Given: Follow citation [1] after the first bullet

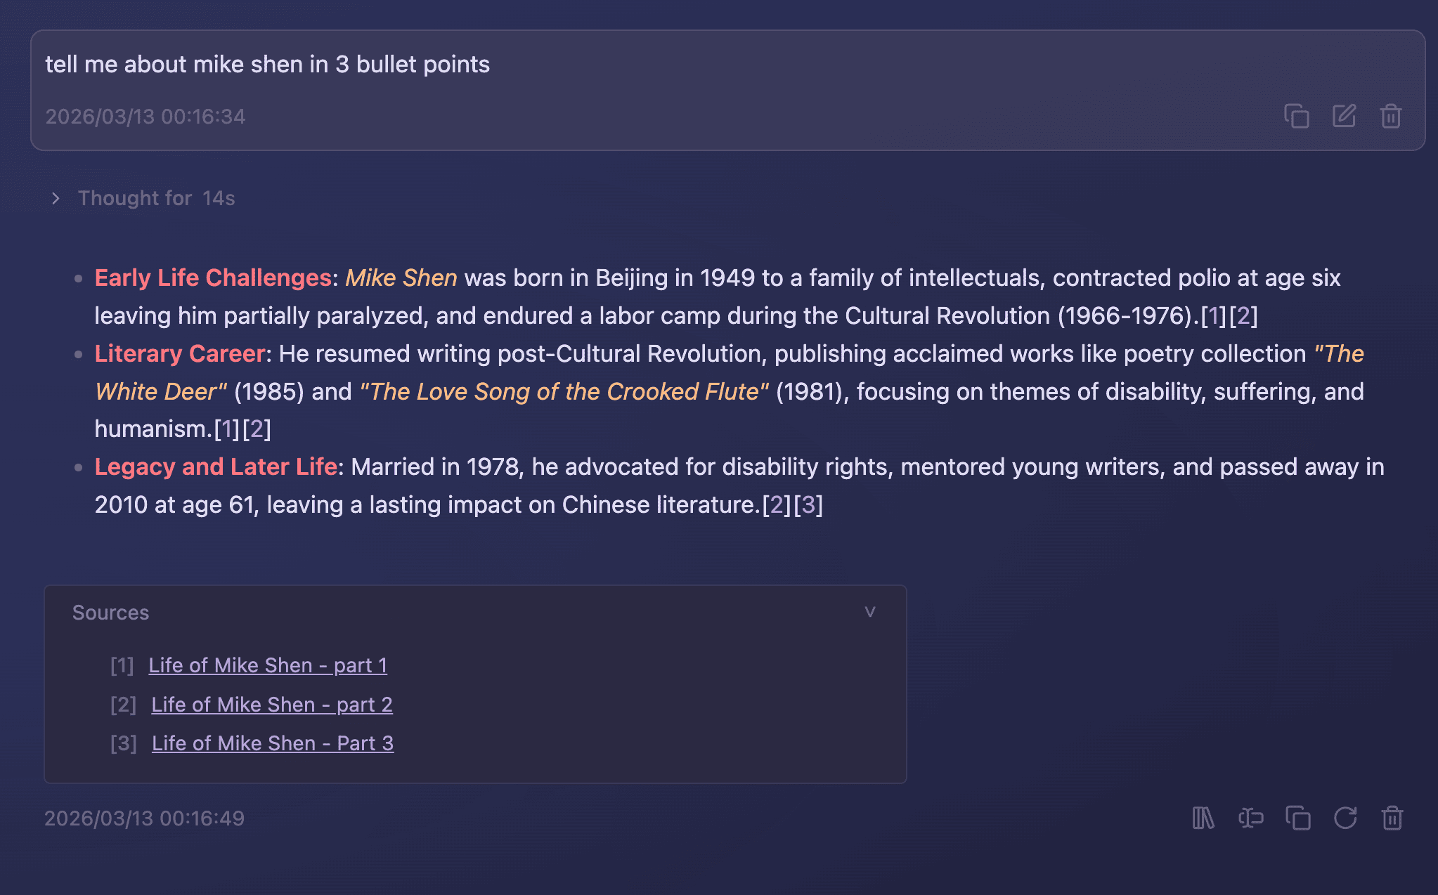Looking at the screenshot, I should pyautogui.click(x=1215, y=316).
